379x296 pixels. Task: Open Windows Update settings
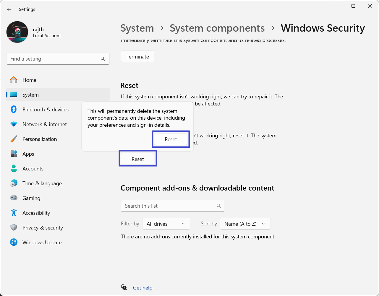[42, 243]
